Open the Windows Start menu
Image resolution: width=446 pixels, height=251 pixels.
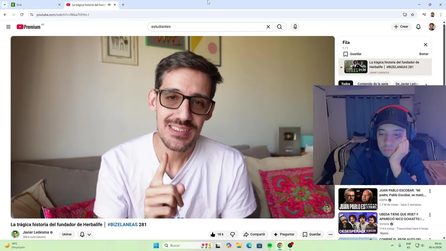coord(156,245)
